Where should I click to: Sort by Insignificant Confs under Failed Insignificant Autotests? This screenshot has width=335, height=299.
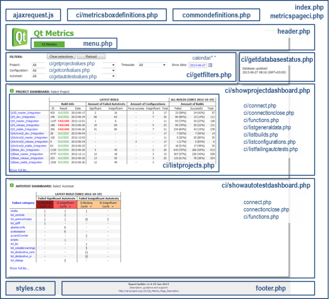pos(108,205)
